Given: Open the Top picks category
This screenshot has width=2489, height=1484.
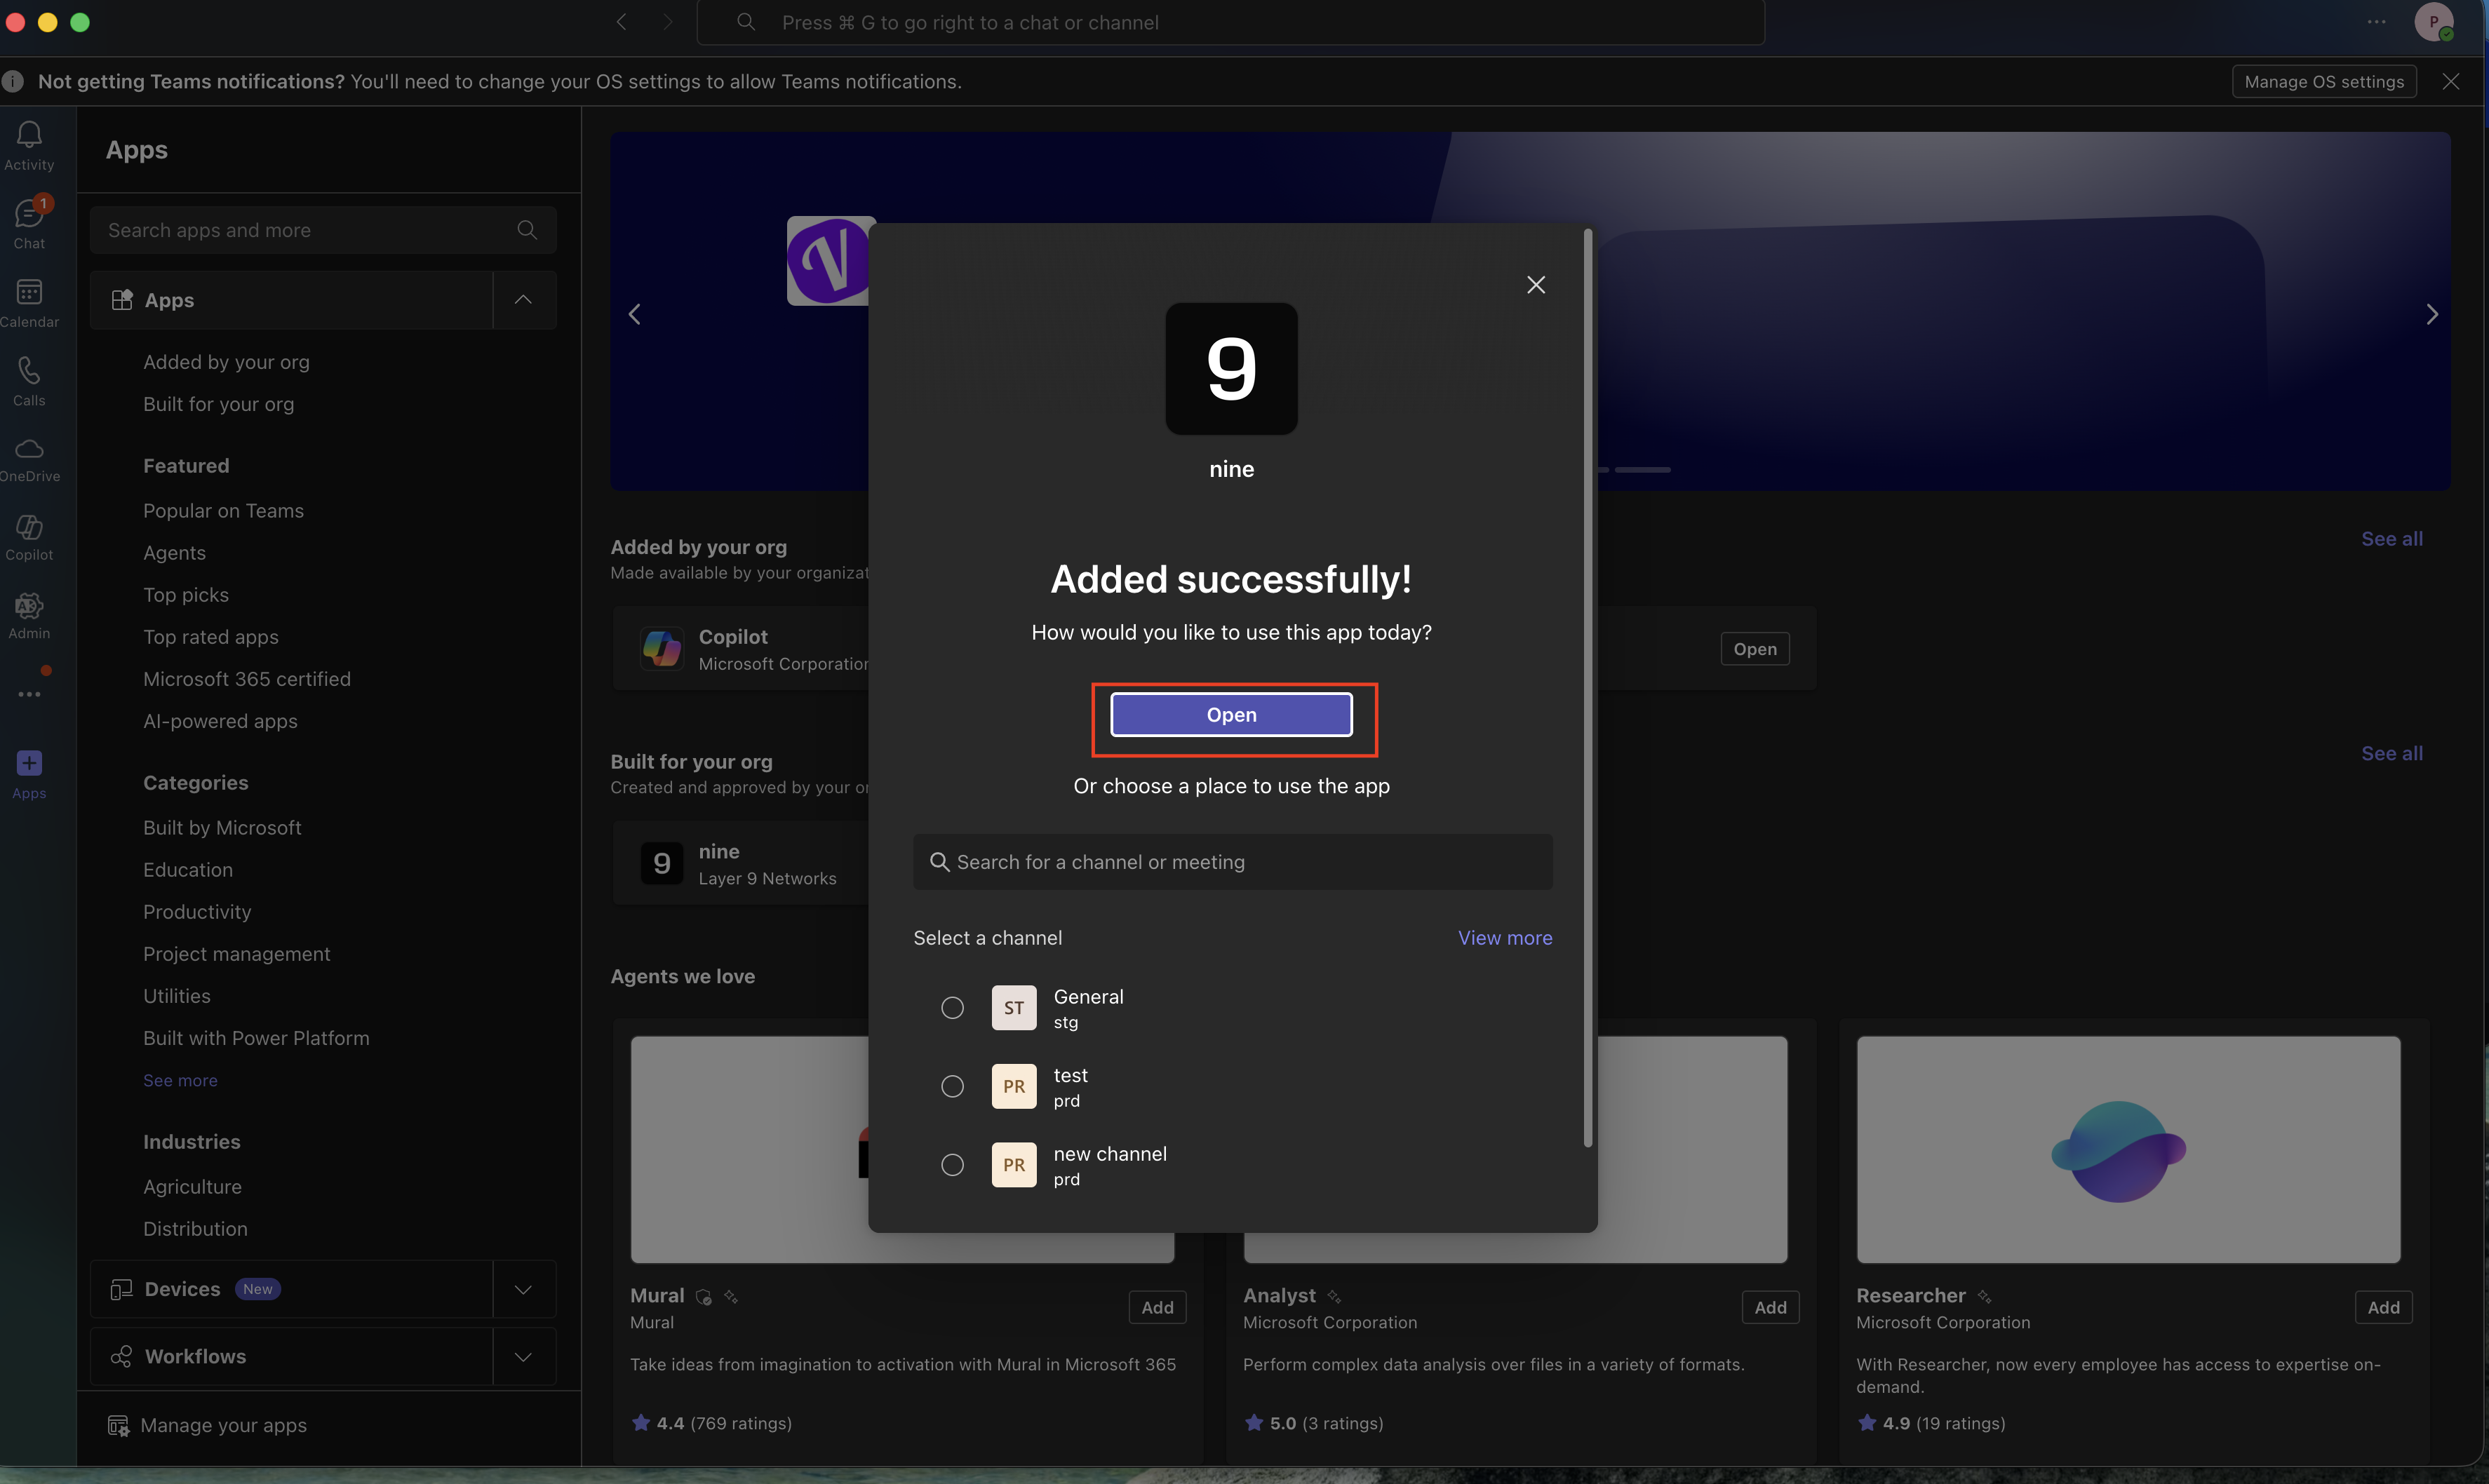Looking at the screenshot, I should (186, 595).
